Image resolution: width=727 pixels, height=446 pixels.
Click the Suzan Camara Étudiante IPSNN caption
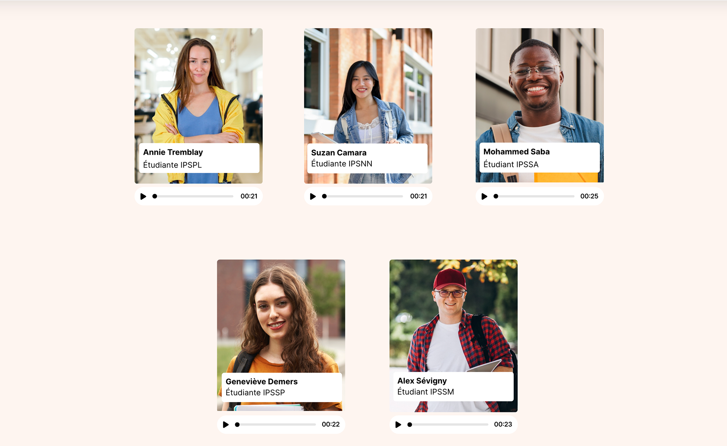(x=367, y=158)
